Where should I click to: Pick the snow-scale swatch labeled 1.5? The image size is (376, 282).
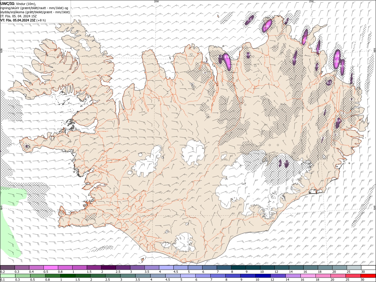[94, 268]
